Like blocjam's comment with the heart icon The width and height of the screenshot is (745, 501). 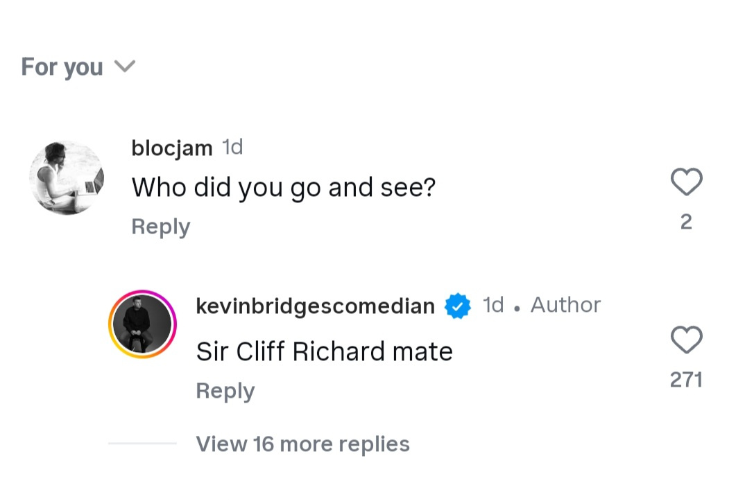pyautogui.click(x=686, y=182)
